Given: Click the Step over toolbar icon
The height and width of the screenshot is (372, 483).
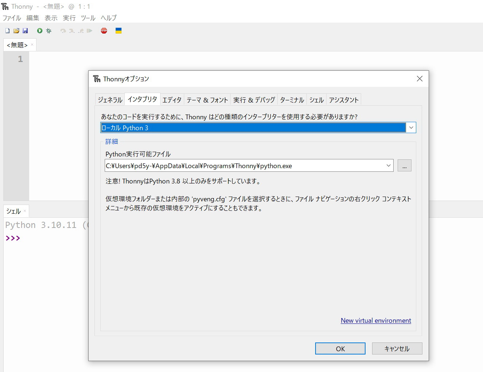Looking at the screenshot, I should coord(63,31).
